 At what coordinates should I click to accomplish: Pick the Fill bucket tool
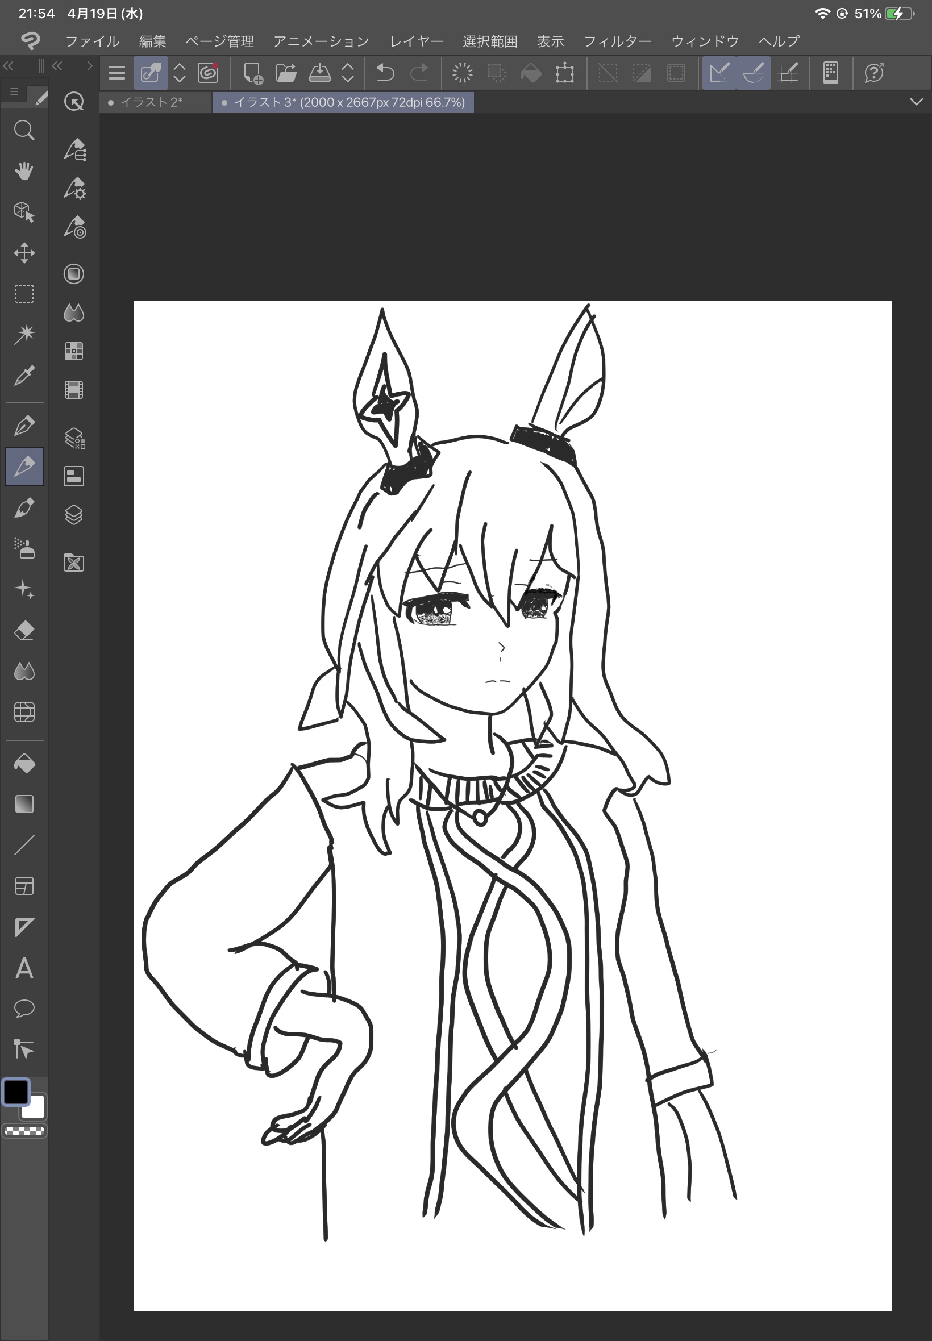[x=24, y=764]
